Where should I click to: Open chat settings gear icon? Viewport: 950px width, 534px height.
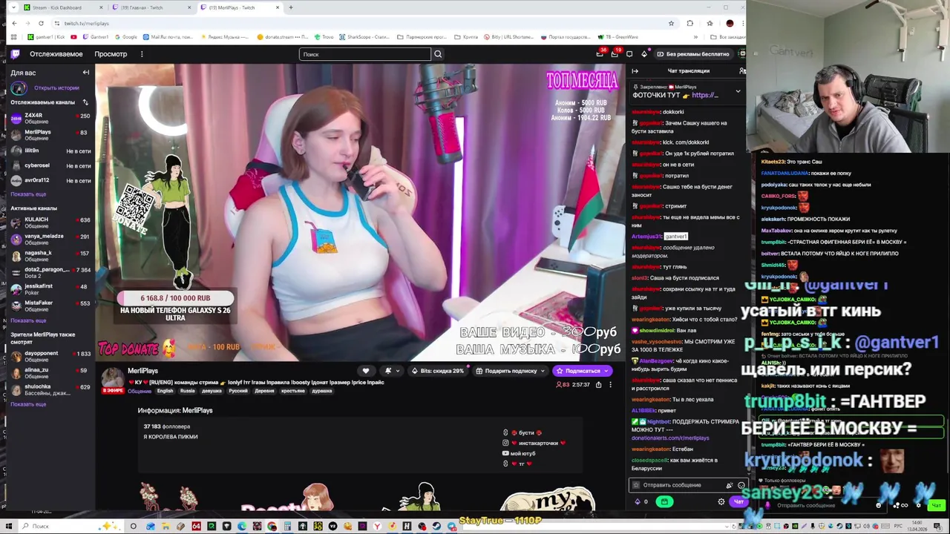(x=721, y=502)
